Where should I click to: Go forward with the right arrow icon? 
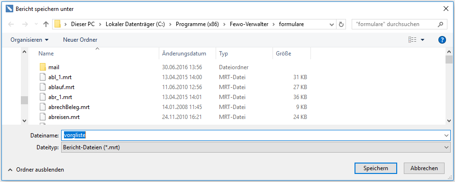pos(25,24)
